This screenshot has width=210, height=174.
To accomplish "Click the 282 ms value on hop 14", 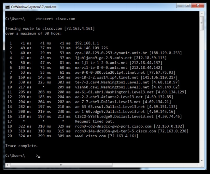I will pyautogui.click(x=25, y=107).
